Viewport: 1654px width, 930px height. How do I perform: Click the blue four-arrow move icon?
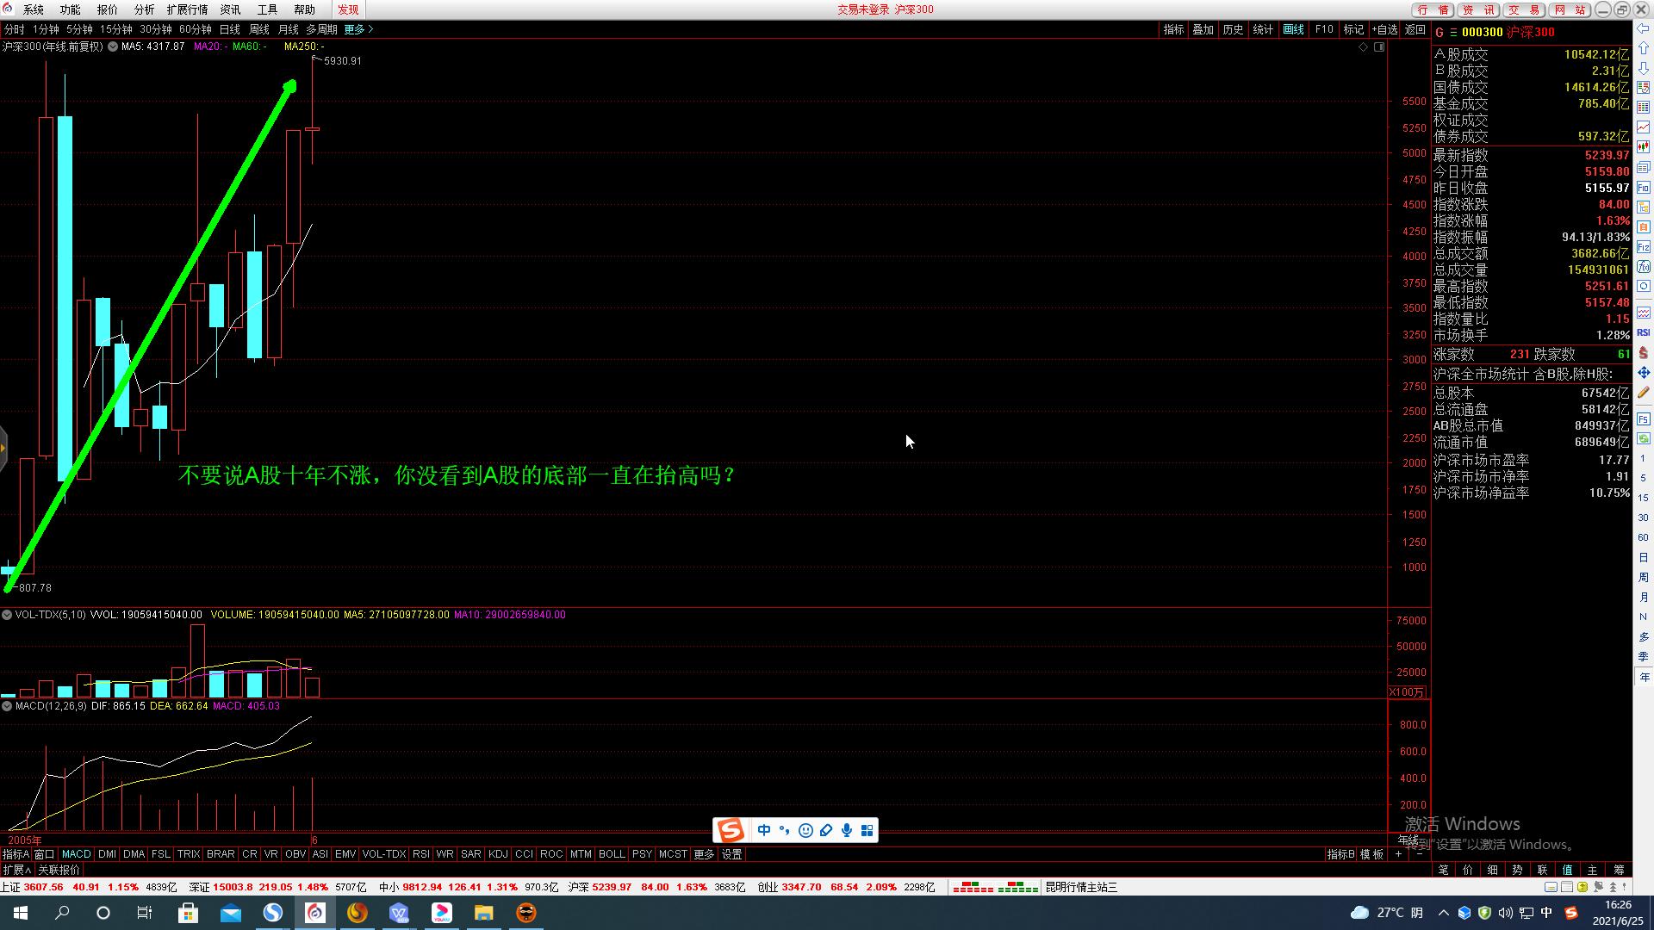coord(1643,373)
